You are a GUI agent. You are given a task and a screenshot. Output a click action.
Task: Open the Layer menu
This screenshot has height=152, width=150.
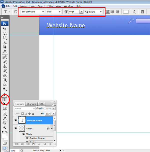[32, 6]
